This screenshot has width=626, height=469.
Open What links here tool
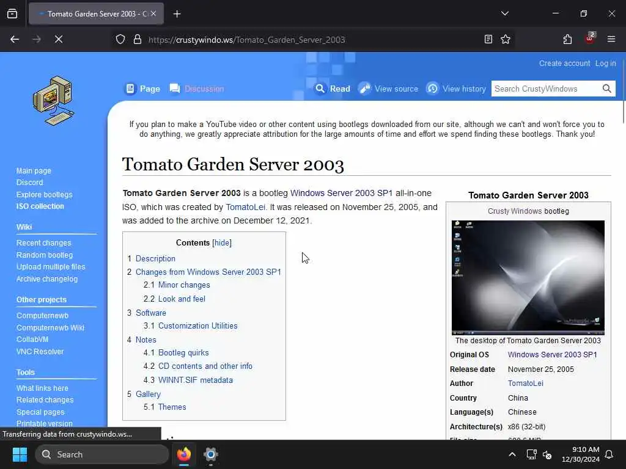(x=42, y=388)
